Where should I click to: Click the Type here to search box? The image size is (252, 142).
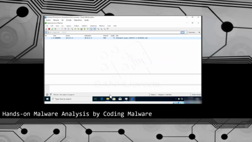71,99
